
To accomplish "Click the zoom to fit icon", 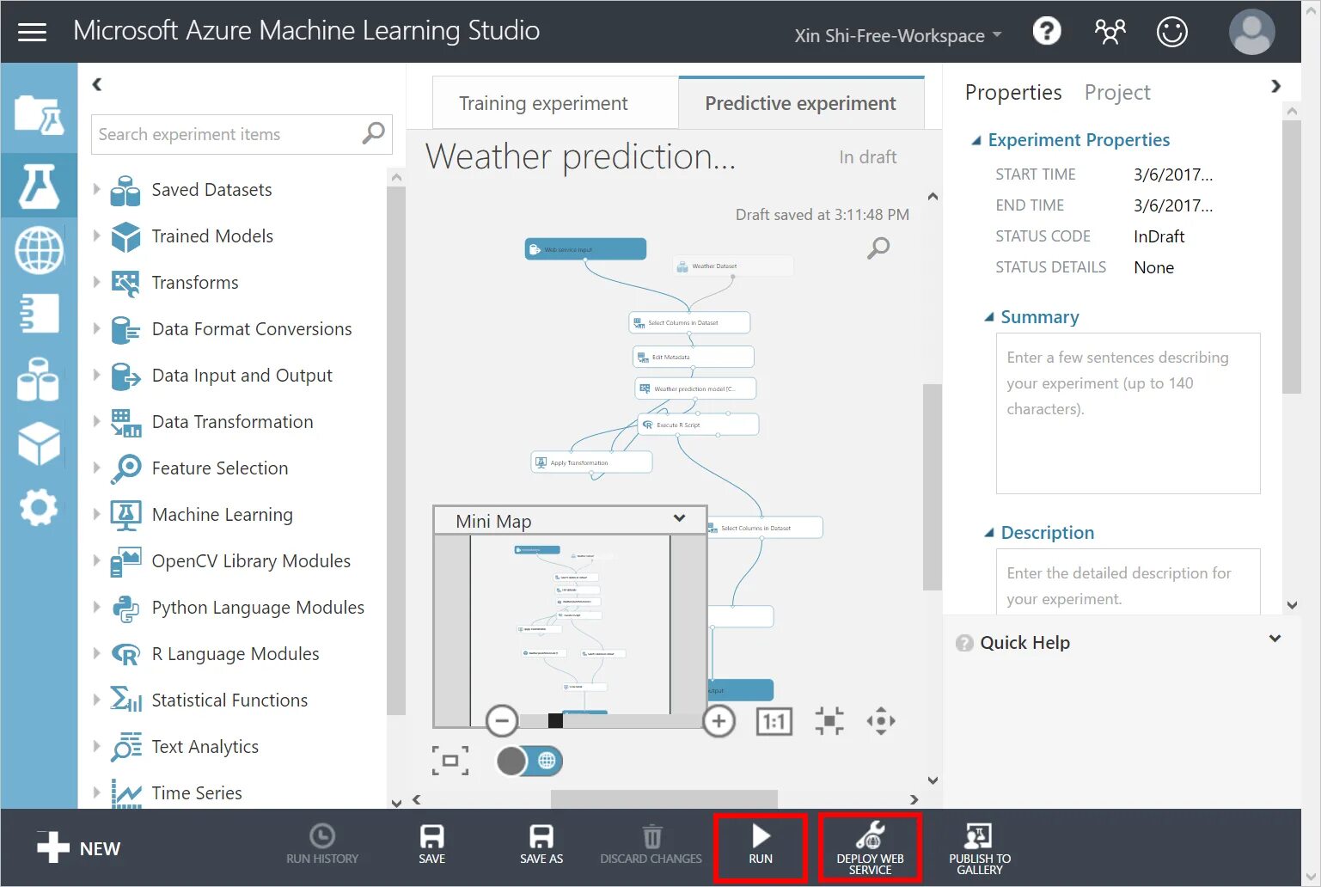I will point(829,721).
